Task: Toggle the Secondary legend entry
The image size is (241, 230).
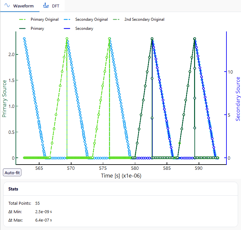Action: coord(79,29)
